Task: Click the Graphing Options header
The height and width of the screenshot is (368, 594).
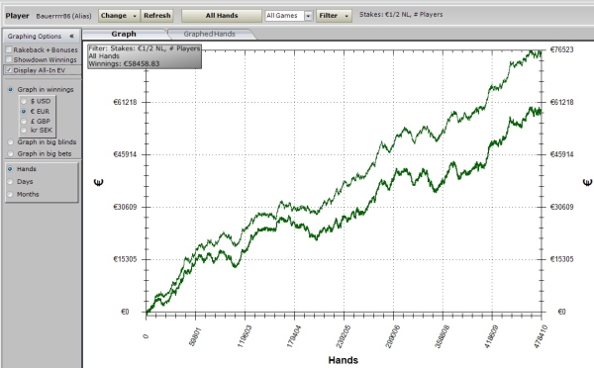Action: pos(35,37)
